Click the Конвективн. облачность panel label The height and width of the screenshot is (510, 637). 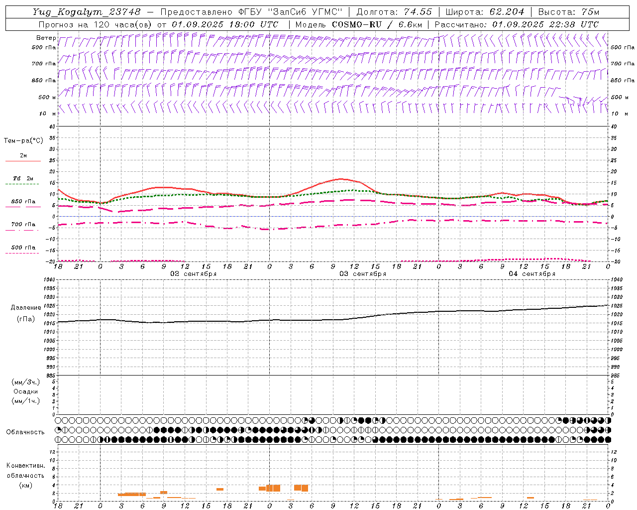[25, 471]
